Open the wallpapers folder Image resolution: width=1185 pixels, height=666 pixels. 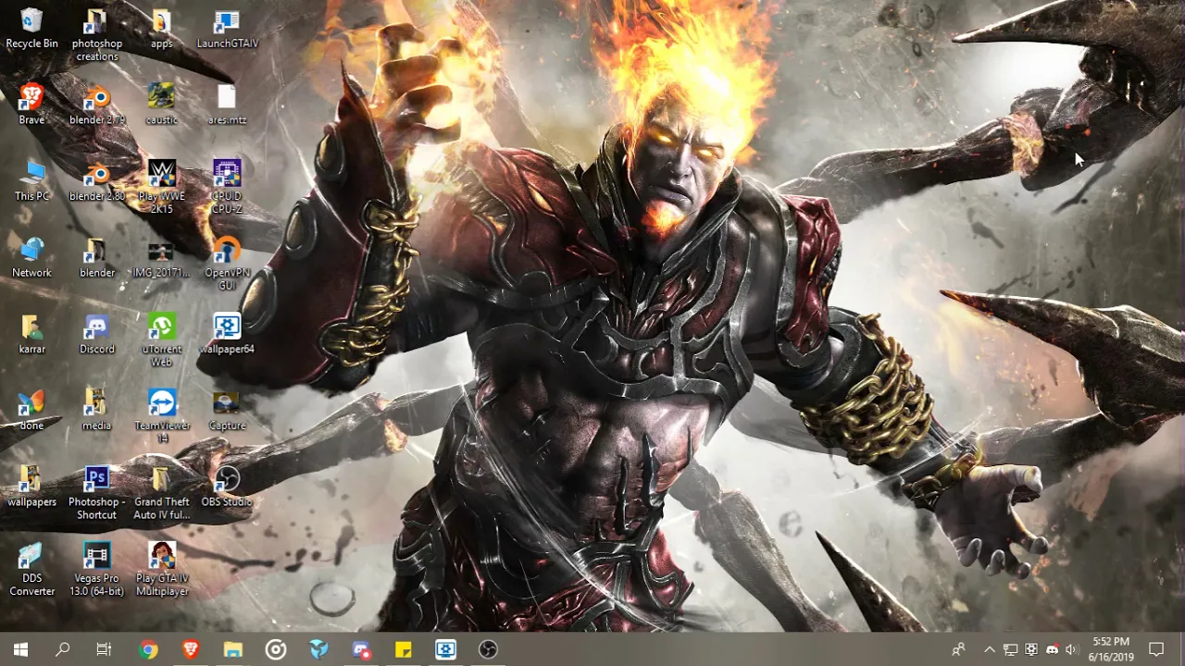tap(31, 487)
